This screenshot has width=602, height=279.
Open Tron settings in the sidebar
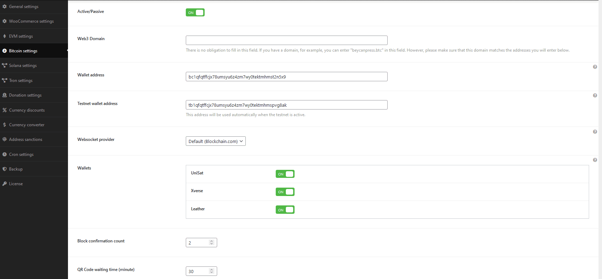pyautogui.click(x=21, y=81)
